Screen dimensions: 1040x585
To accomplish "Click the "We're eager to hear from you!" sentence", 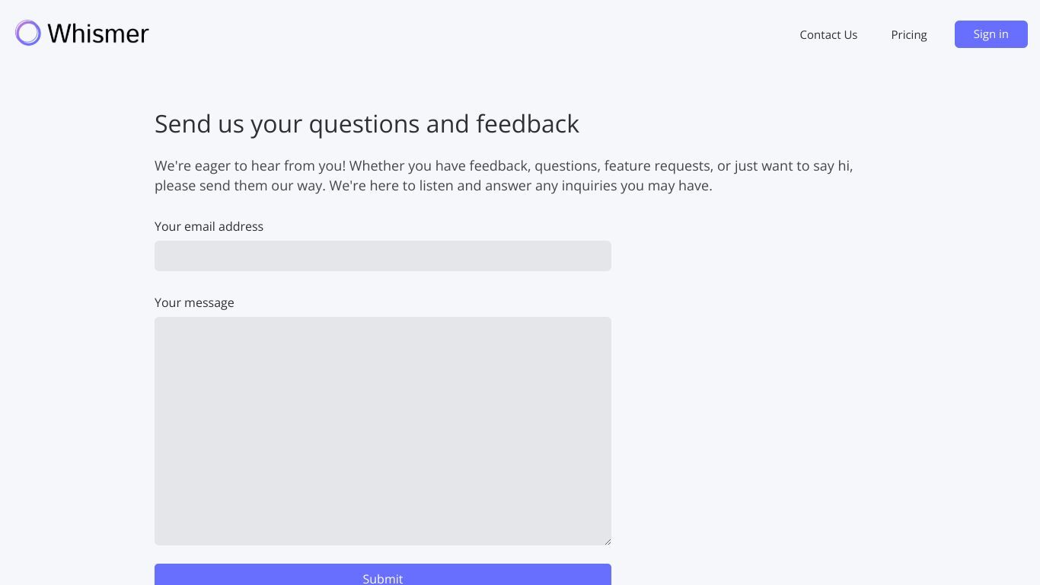I will tap(250, 165).
